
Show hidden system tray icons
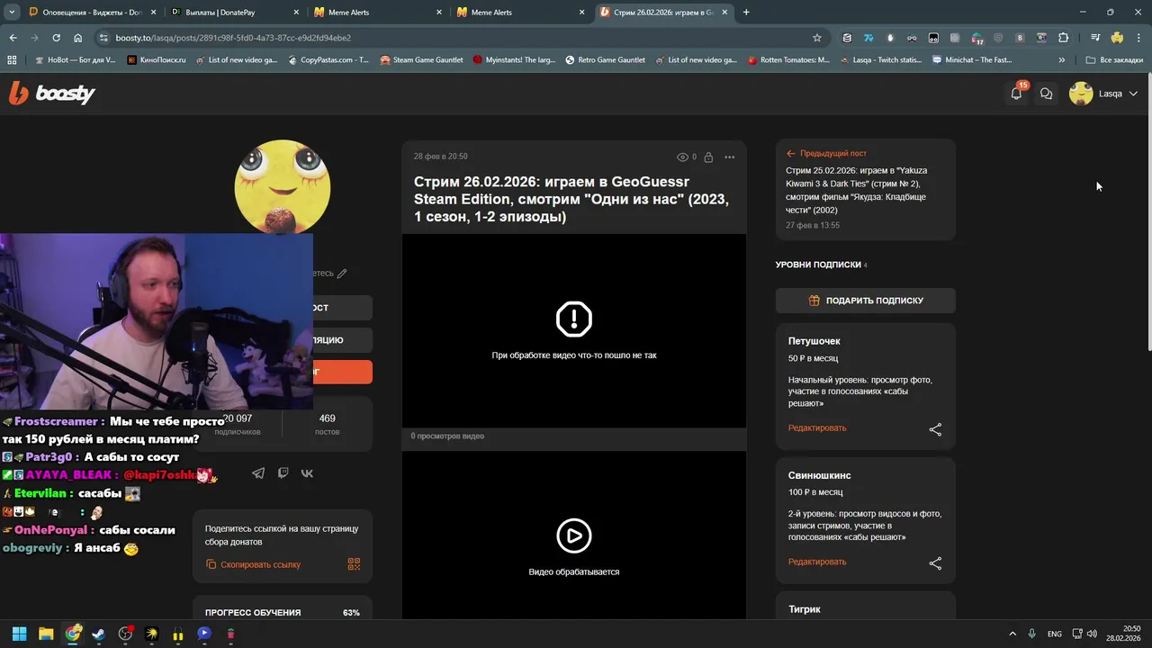pos(1012,634)
